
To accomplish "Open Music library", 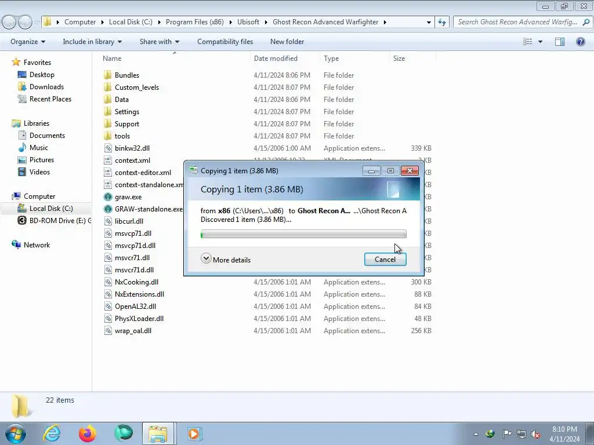I will pyautogui.click(x=39, y=148).
